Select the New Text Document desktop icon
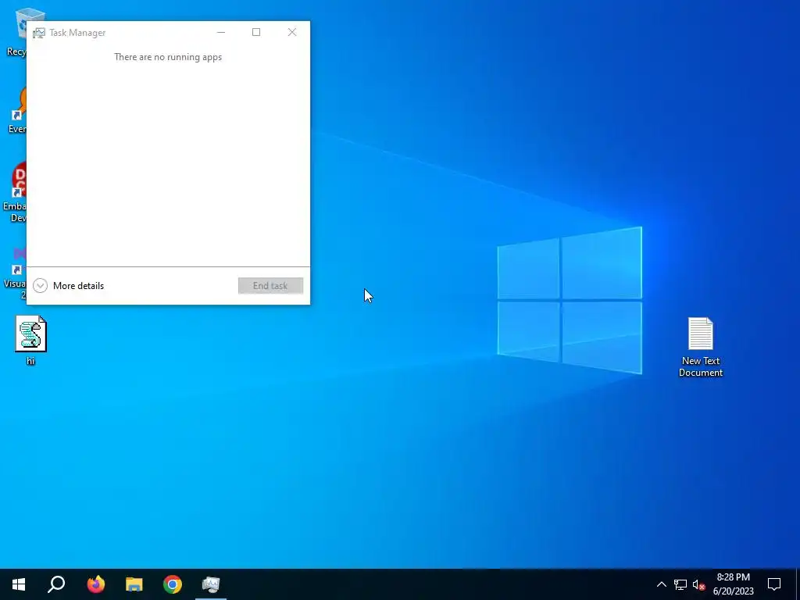 pyautogui.click(x=701, y=347)
